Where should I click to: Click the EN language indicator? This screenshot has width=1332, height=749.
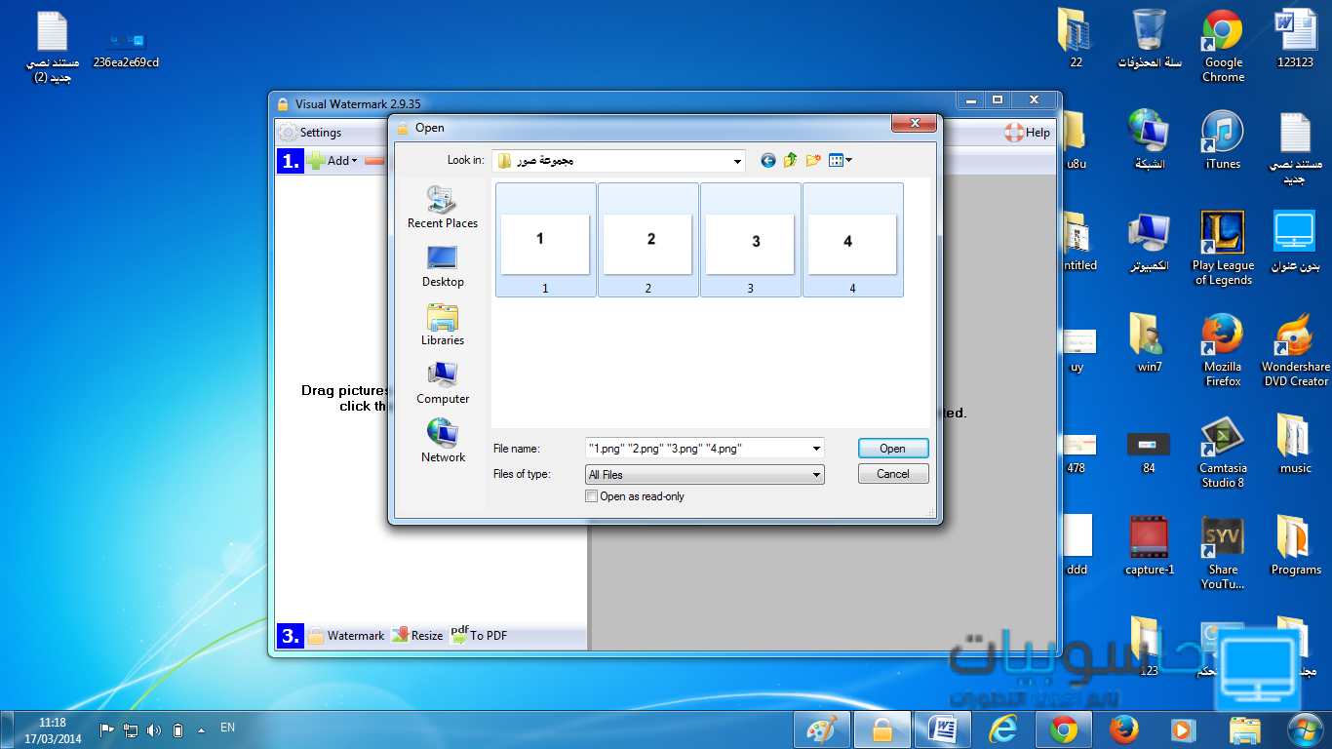point(227,728)
